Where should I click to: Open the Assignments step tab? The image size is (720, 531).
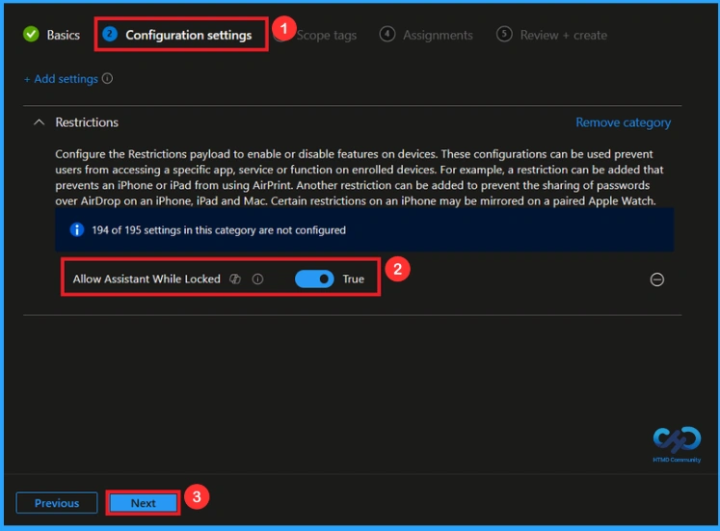point(438,36)
